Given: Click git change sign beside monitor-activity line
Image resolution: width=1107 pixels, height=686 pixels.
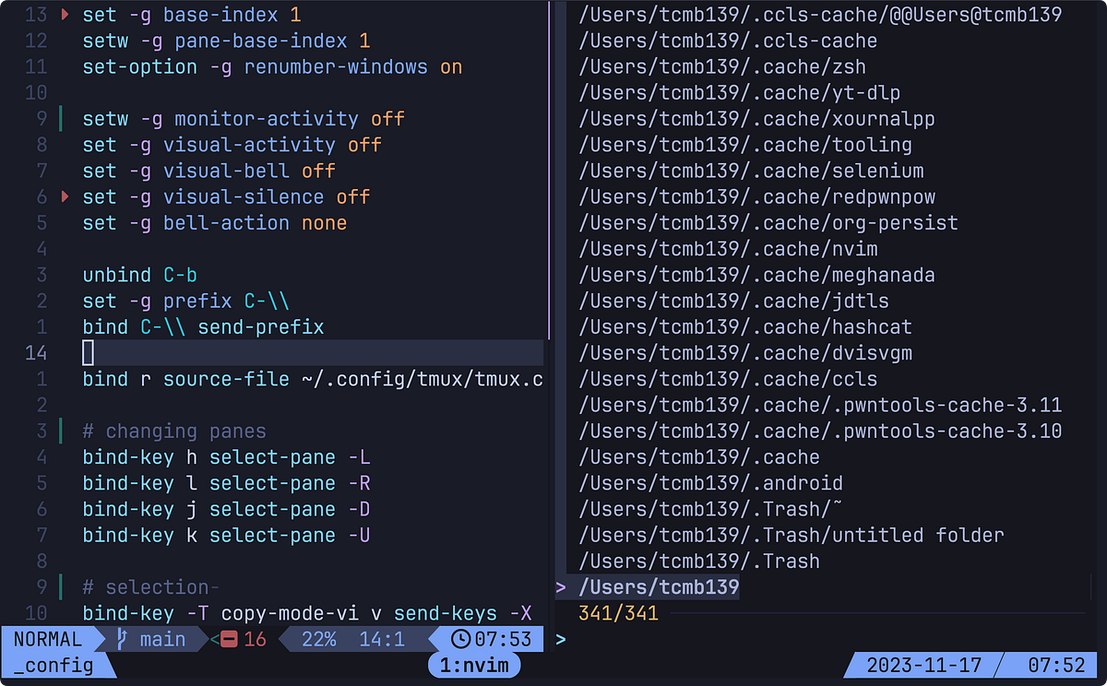Looking at the screenshot, I should coord(61,118).
